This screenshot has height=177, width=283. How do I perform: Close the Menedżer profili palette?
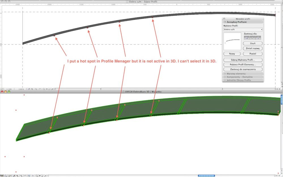[x=224, y=19]
